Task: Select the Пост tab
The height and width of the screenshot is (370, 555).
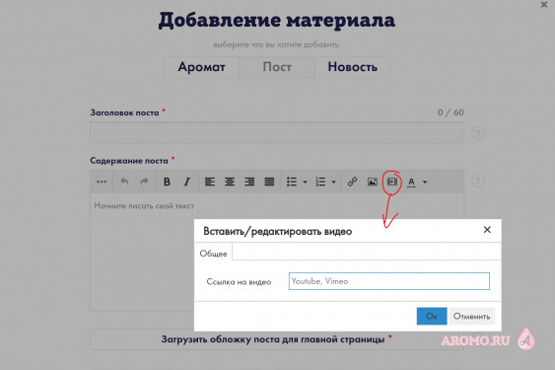Action: [277, 67]
